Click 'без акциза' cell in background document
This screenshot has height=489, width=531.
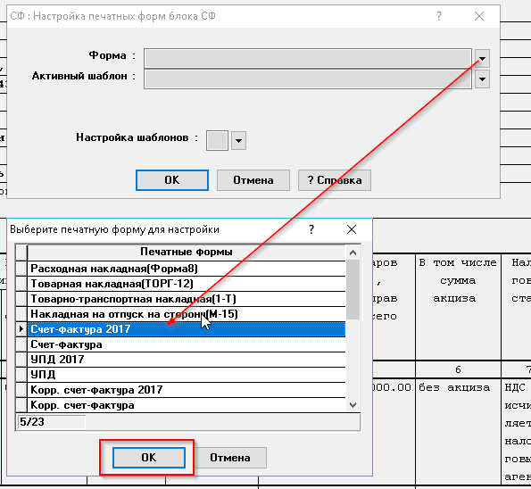click(x=454, y=388)
